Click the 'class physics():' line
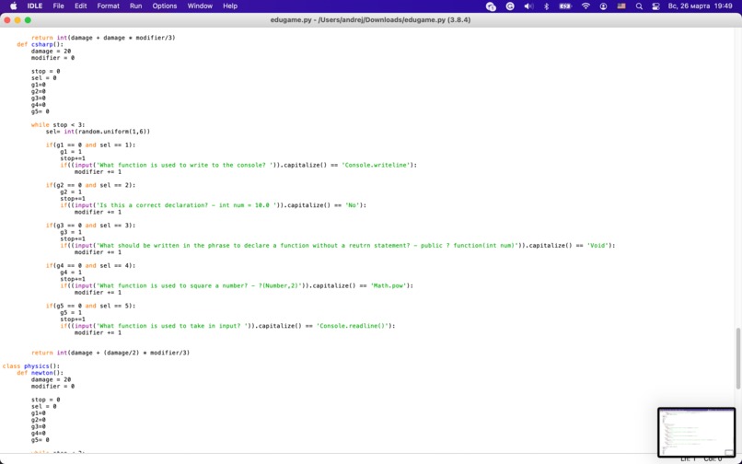The image size is (742, 464). pyautogui.click(x=31, y=366)
